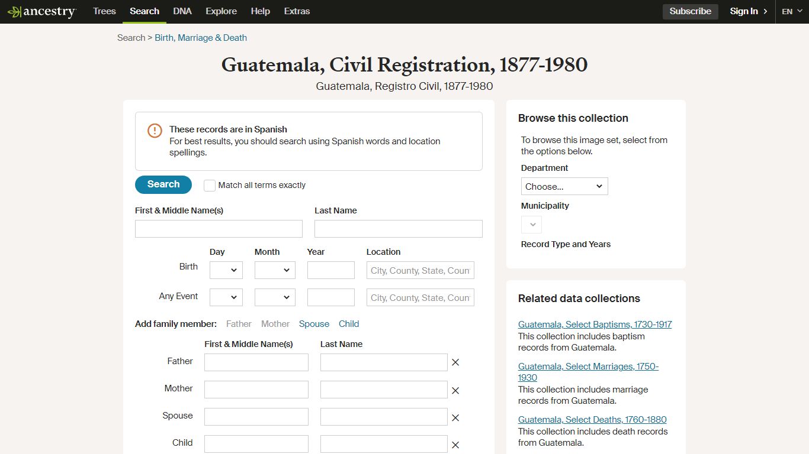Add a Child family member

349,324
